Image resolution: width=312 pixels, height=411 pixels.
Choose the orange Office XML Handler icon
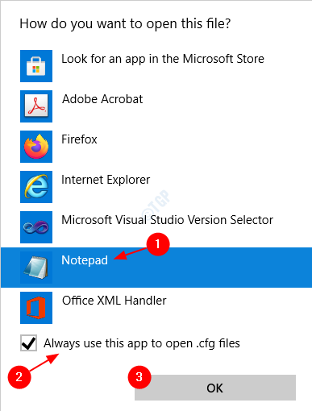(36, 308)
